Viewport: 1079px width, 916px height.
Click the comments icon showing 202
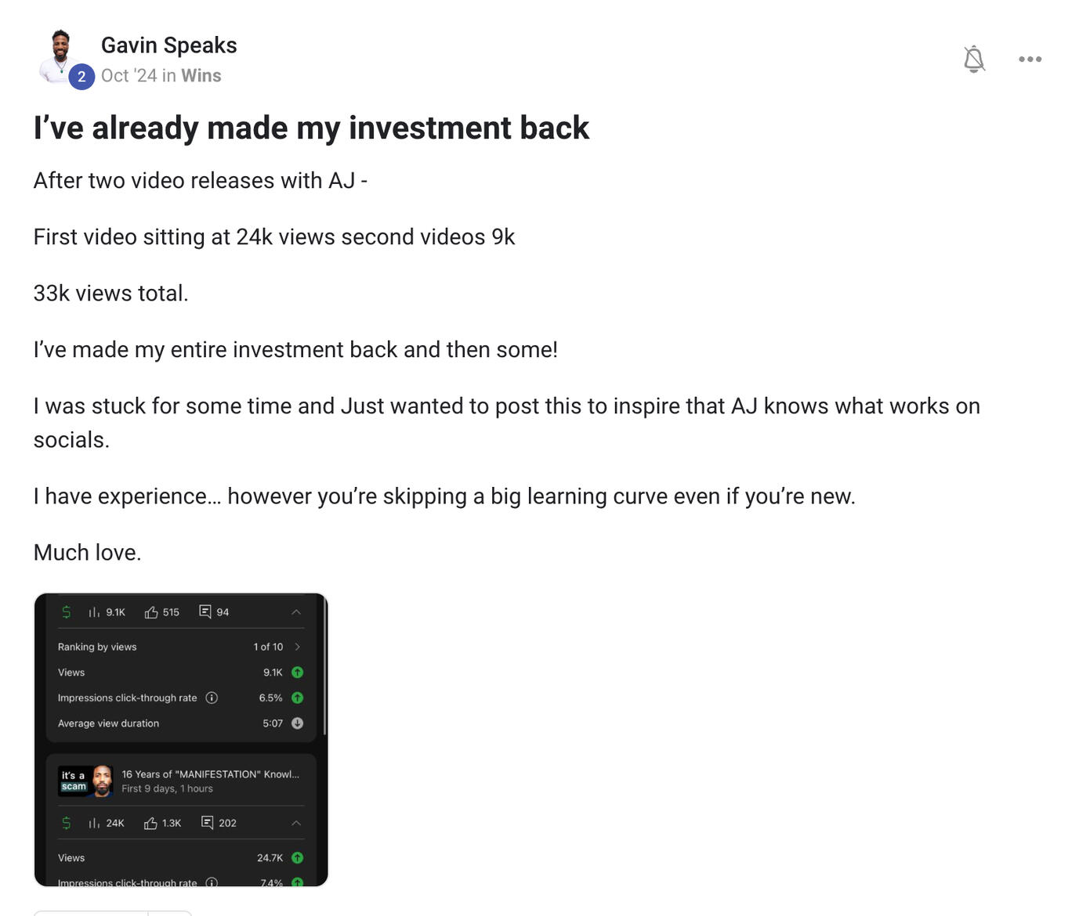click(x=208, y=822)
